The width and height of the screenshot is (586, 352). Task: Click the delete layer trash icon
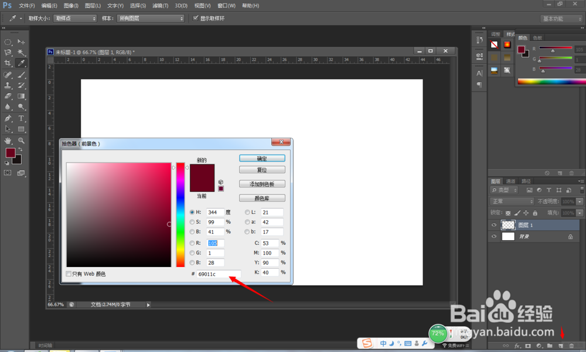pyautogui.click(x=571, y=346)
